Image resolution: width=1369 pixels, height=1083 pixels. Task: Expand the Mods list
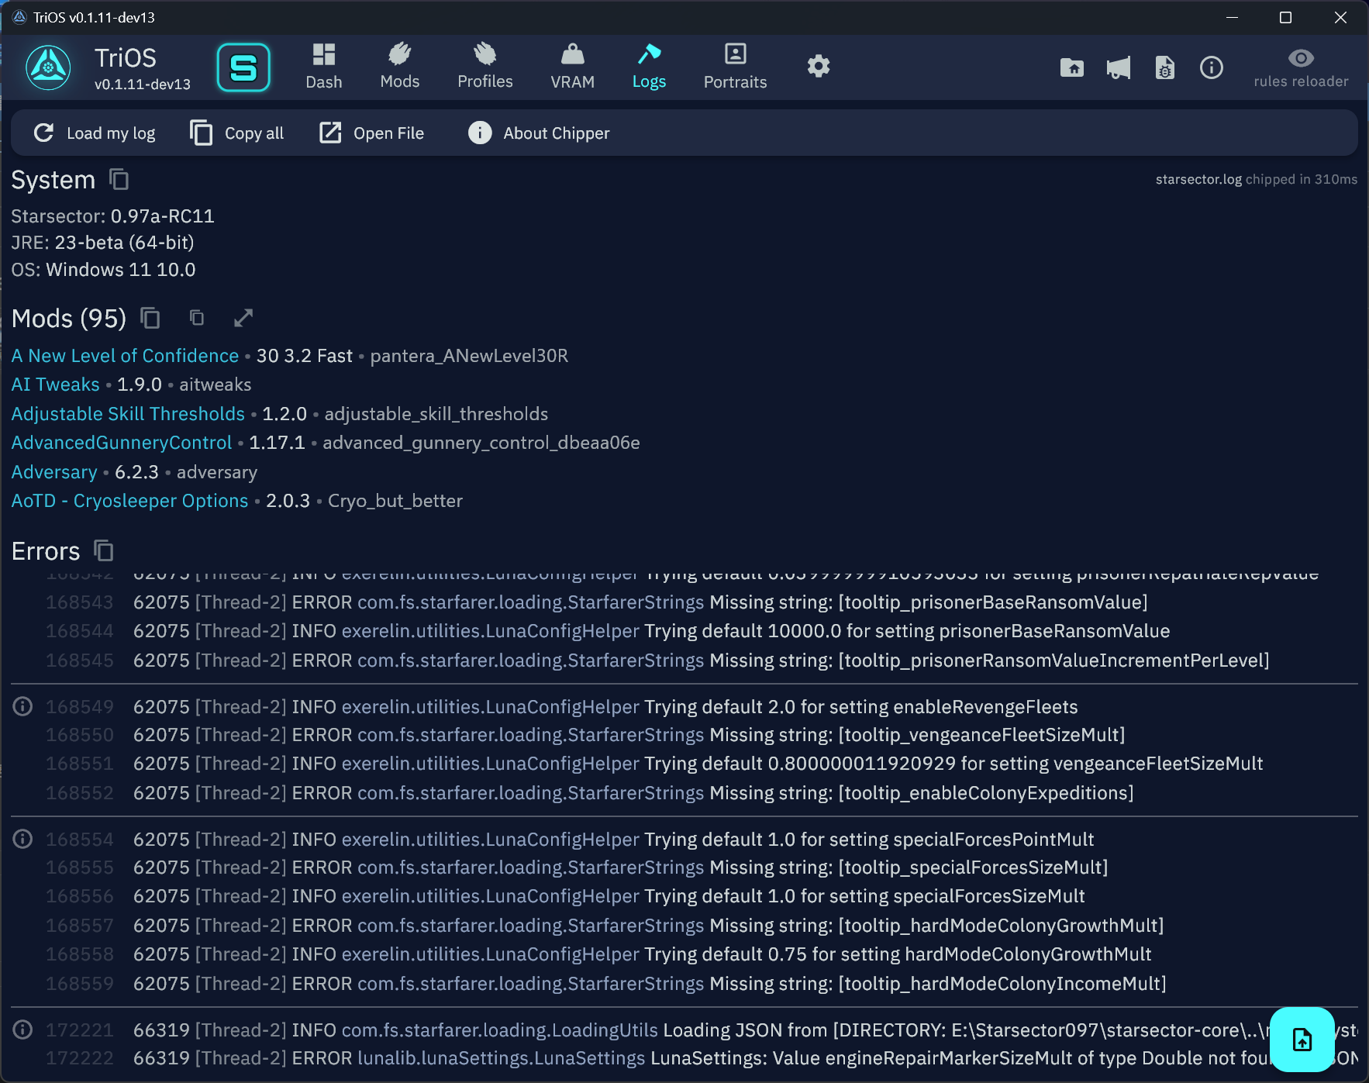(x=243, y=318)
